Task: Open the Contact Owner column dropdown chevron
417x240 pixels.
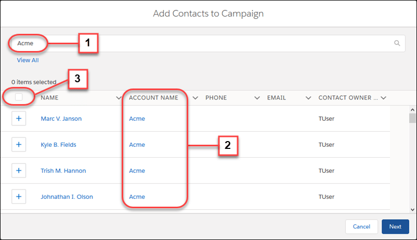Action: pos(383,98)
